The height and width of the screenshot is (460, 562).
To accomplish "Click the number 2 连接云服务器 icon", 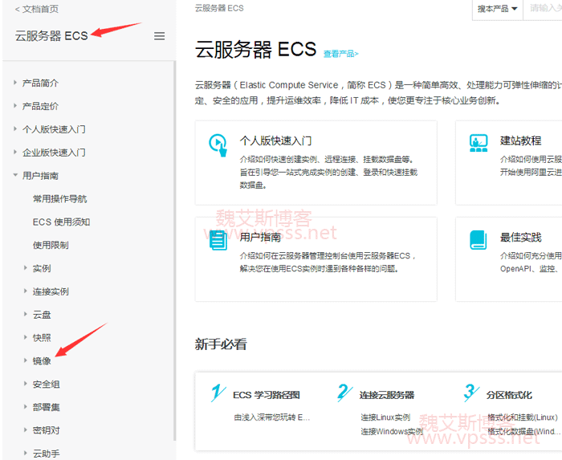I will coord(344,393).
